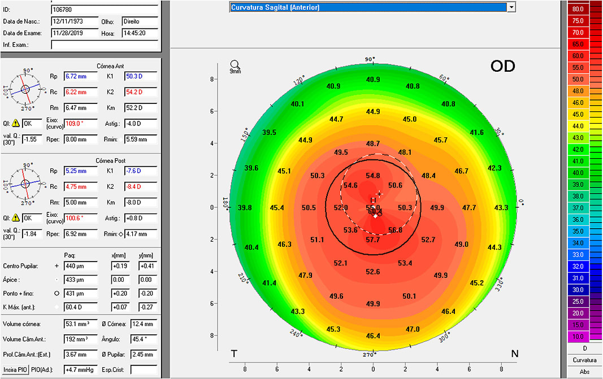The image size is (603, 379).
Task: Click the 54.8 reading on the map
Action: tap(372, 176)
